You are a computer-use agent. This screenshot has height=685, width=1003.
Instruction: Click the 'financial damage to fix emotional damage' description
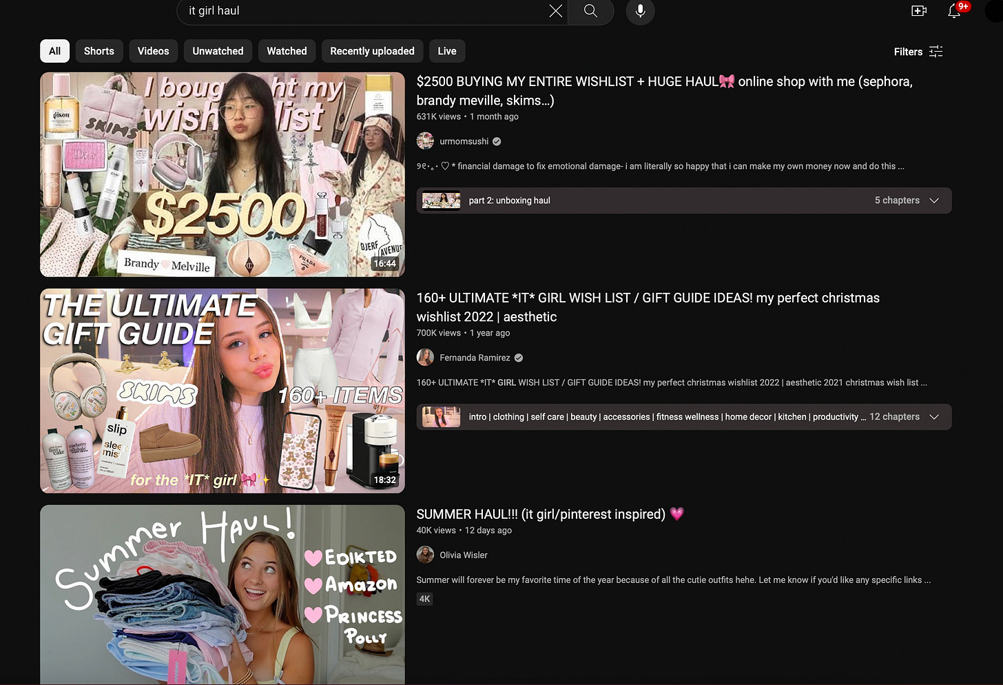click(660, 166)
